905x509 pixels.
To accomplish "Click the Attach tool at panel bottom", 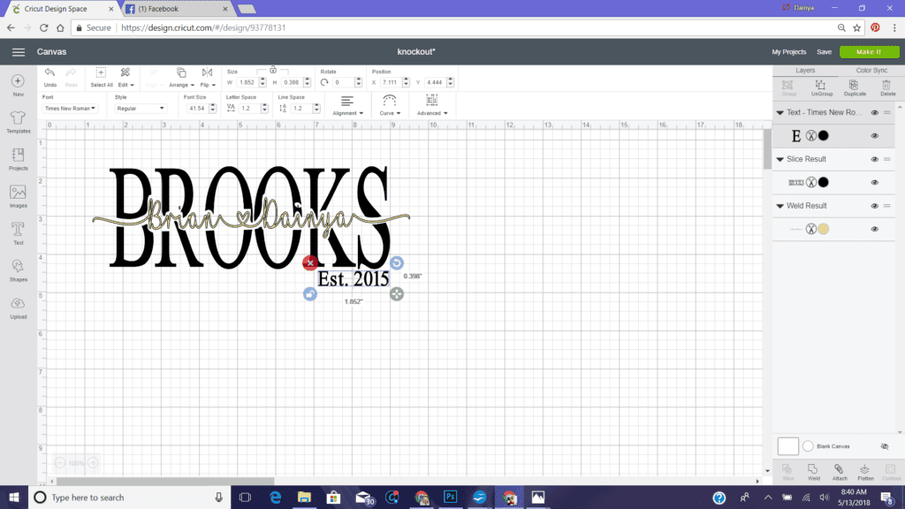I will (x=840, y=472).
